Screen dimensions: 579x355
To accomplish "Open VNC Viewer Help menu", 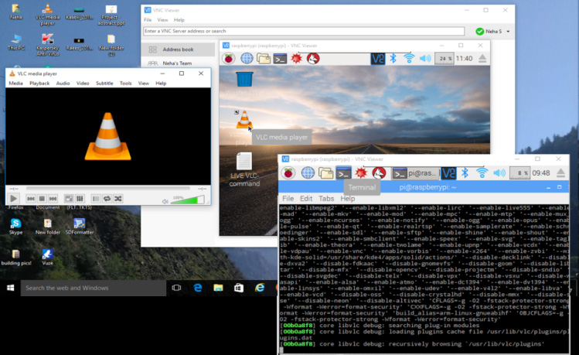I will [179, 20].
